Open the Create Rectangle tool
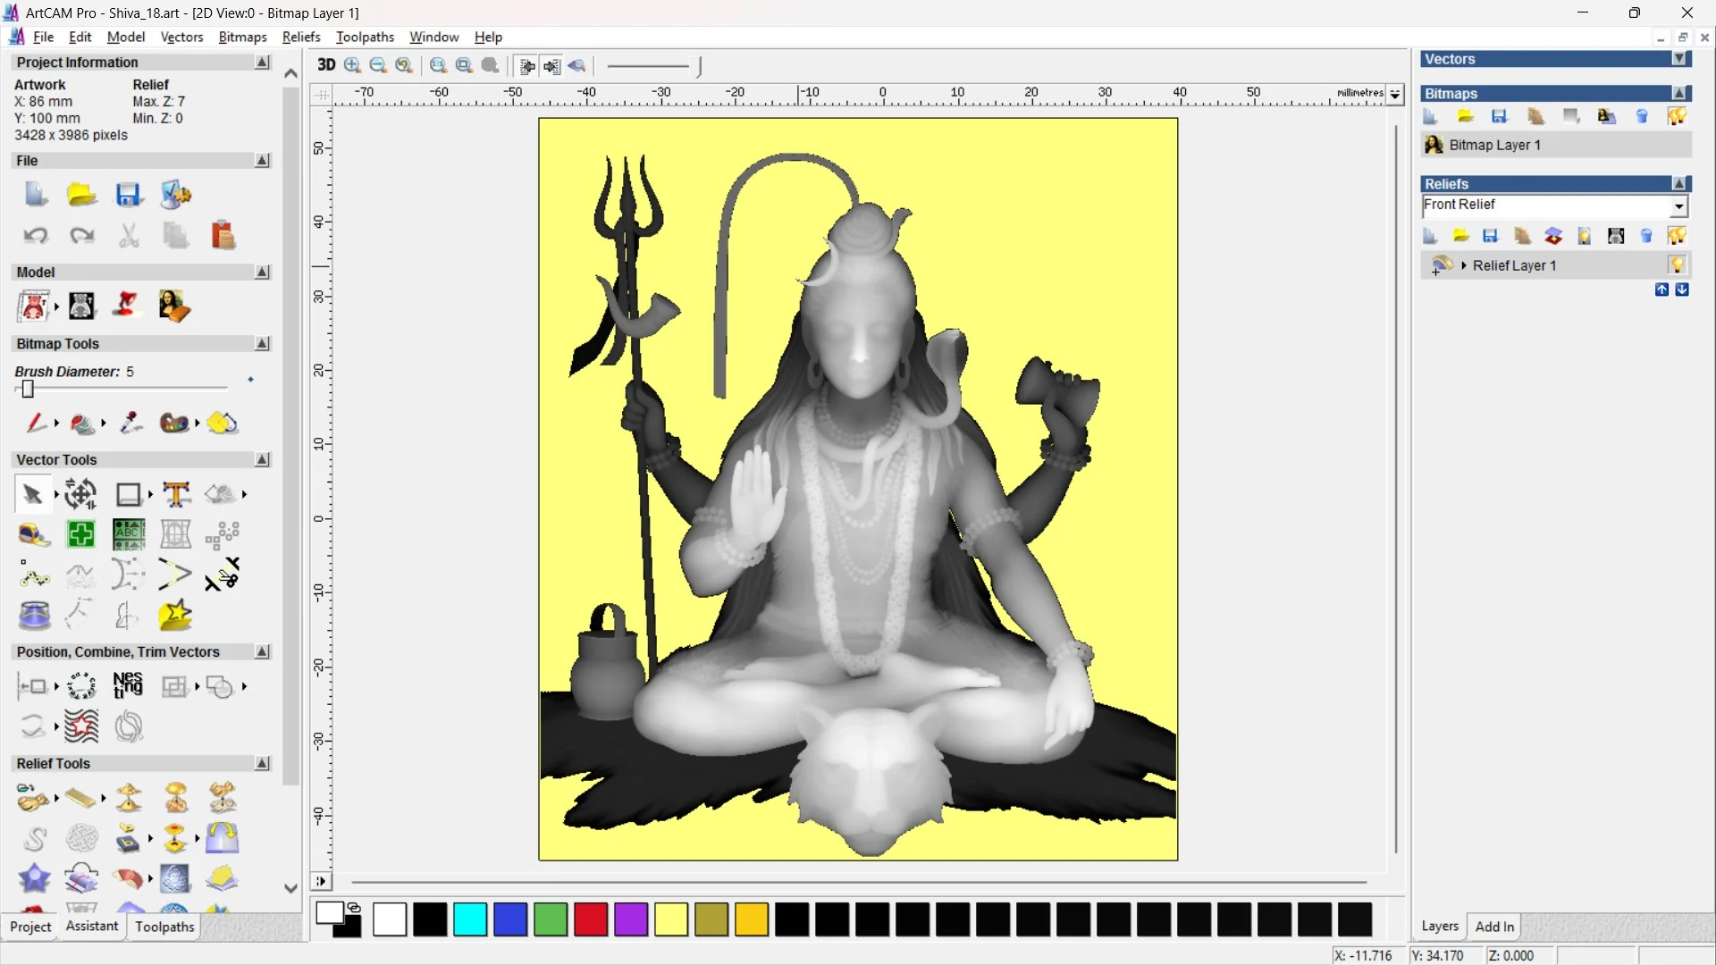The height and width of the screenshot is (965, 1716). coord(128,493)
